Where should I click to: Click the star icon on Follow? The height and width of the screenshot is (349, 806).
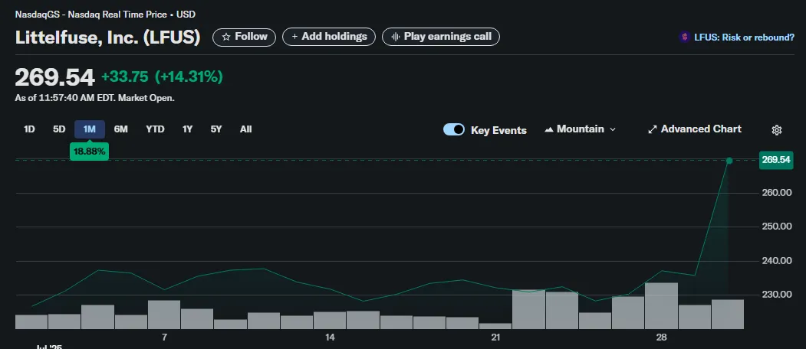pos(226,37)
